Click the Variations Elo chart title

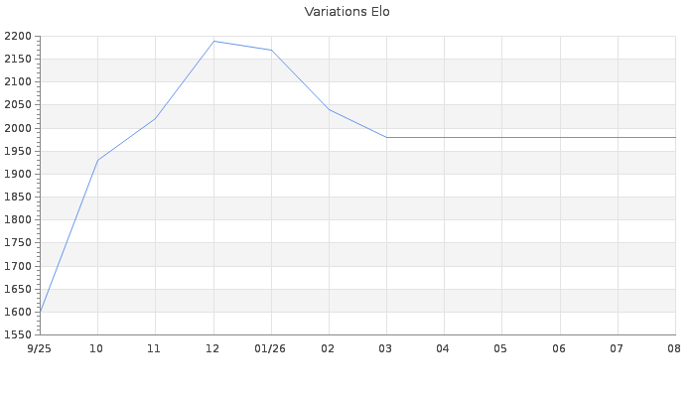coord(347,12)
